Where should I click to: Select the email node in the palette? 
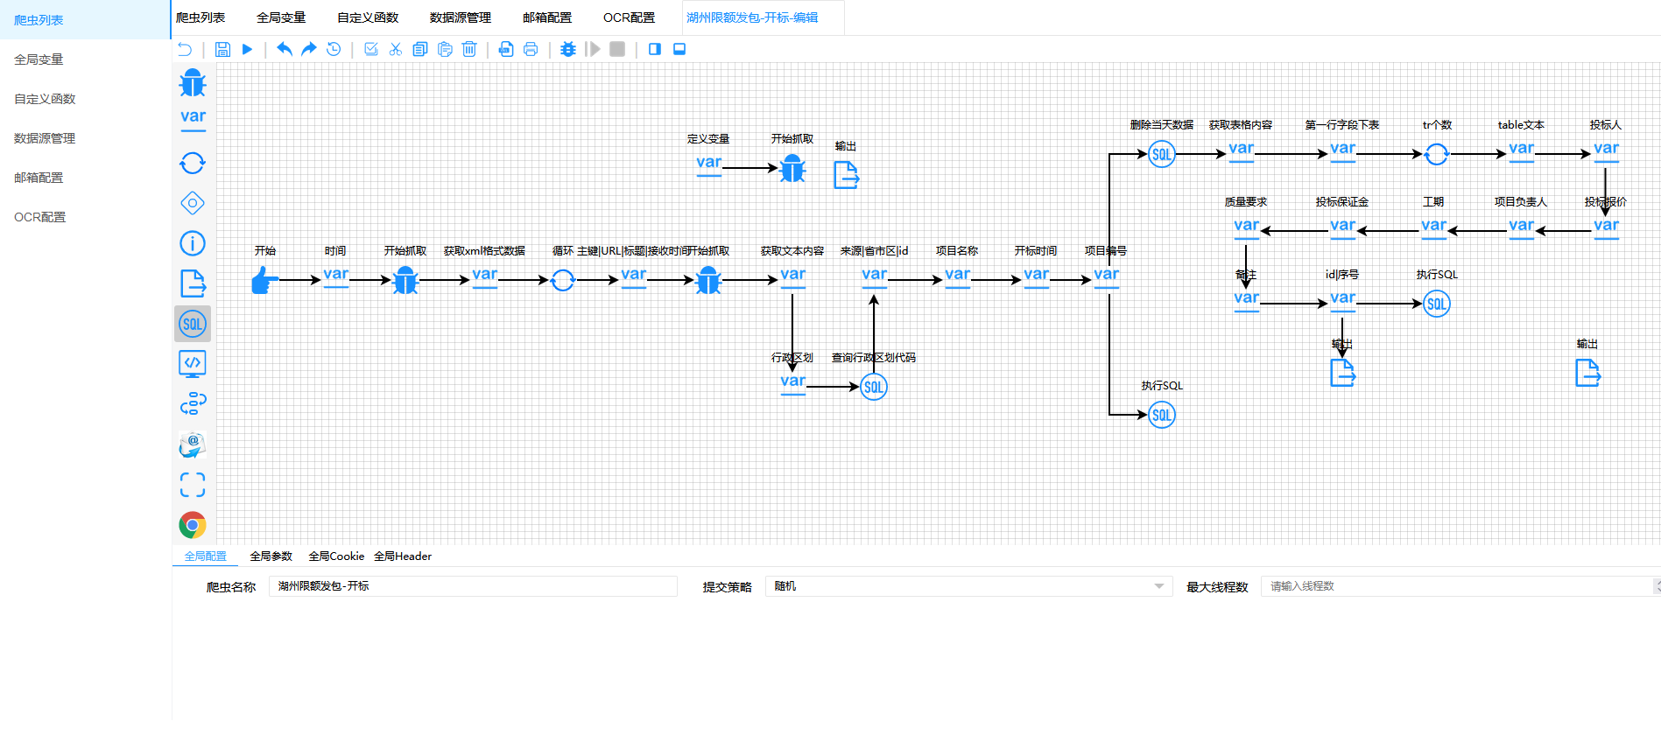click(x=193, y=444)
